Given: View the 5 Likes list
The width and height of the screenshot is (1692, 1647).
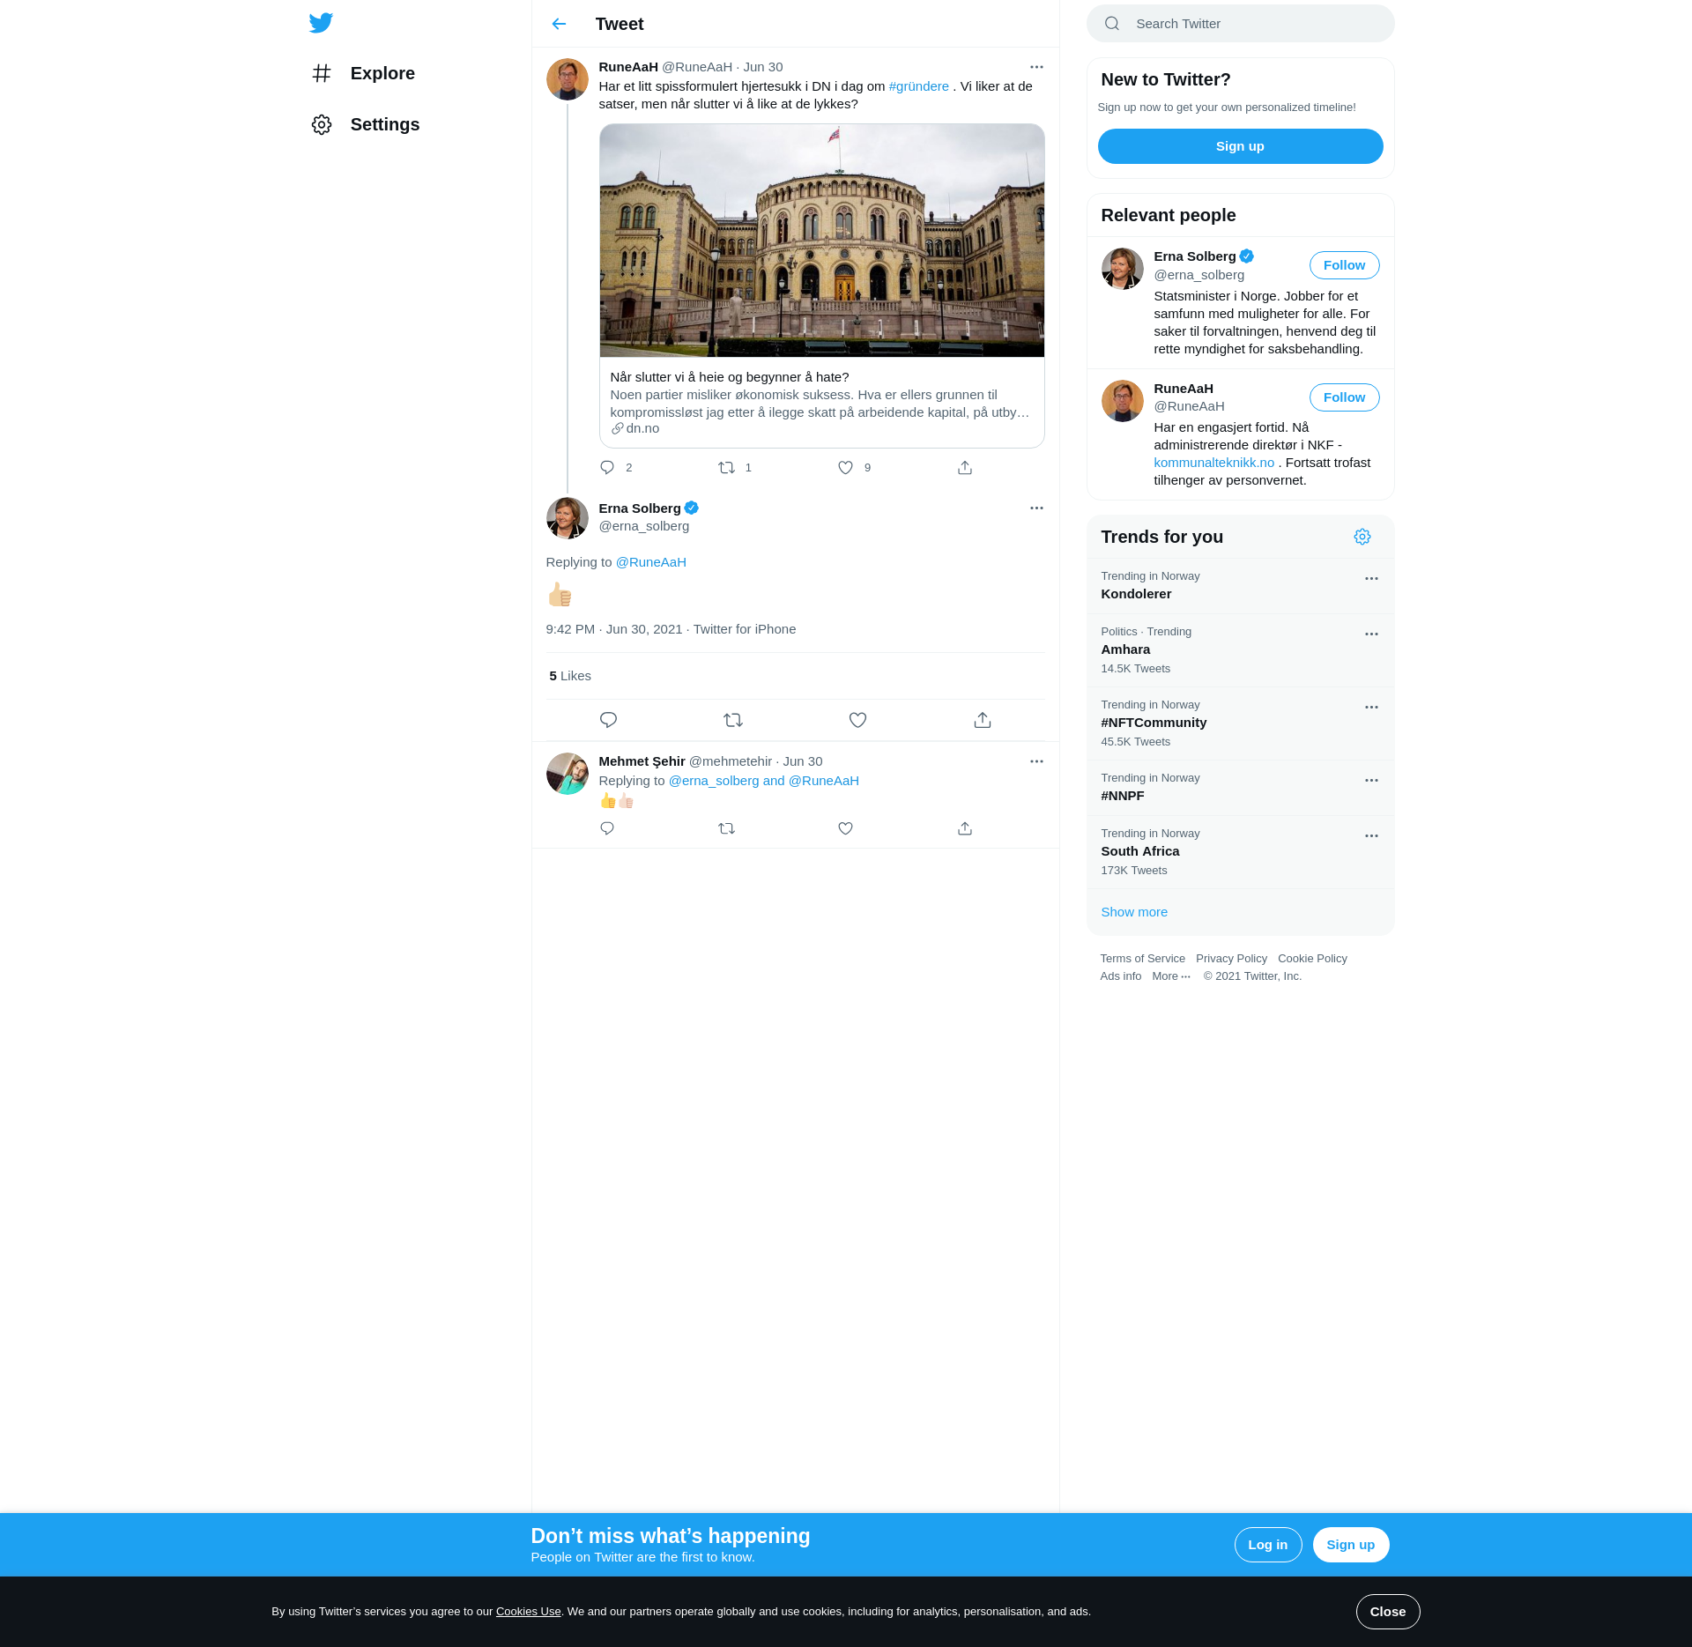Looking at the screenshot, I should pos(570,676).
